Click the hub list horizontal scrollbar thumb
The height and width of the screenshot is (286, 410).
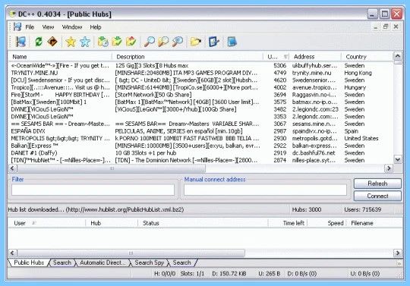pos(112,168)
